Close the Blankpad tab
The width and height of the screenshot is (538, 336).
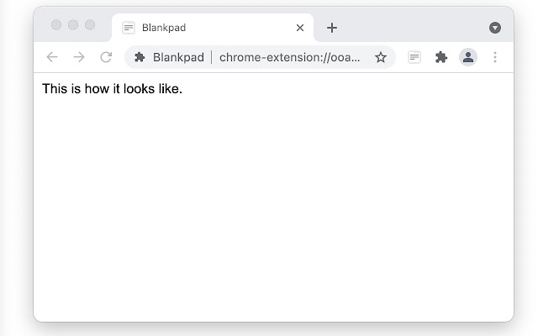coord(300,28)
